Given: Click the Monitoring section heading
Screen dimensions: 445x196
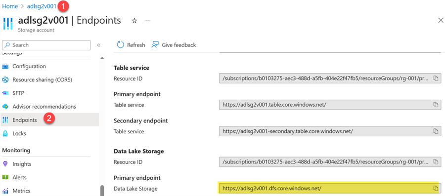Looking at the screenshot, I should 16,150.
